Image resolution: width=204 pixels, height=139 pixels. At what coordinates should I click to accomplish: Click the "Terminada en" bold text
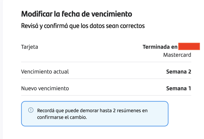(160, 47)
